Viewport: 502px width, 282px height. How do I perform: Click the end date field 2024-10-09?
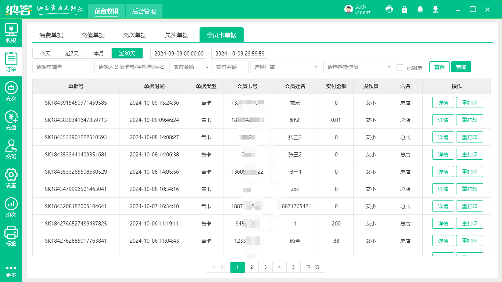[239, 53]
